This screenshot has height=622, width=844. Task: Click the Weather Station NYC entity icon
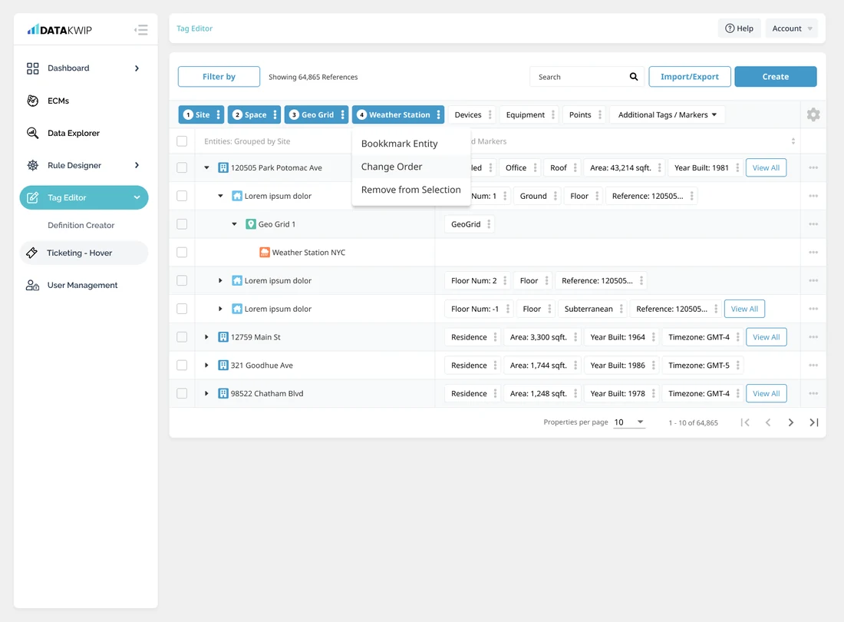point(264,252)
